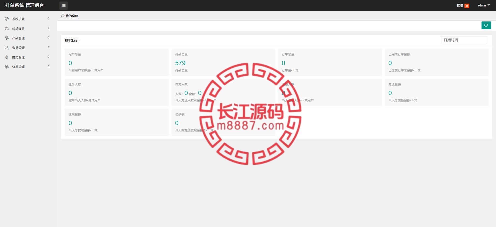Click 当前用户总数量-正式用户 description

pos(86,70)
